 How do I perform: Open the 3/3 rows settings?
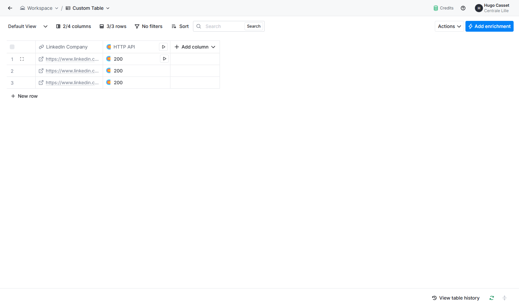tap(113, 26)
